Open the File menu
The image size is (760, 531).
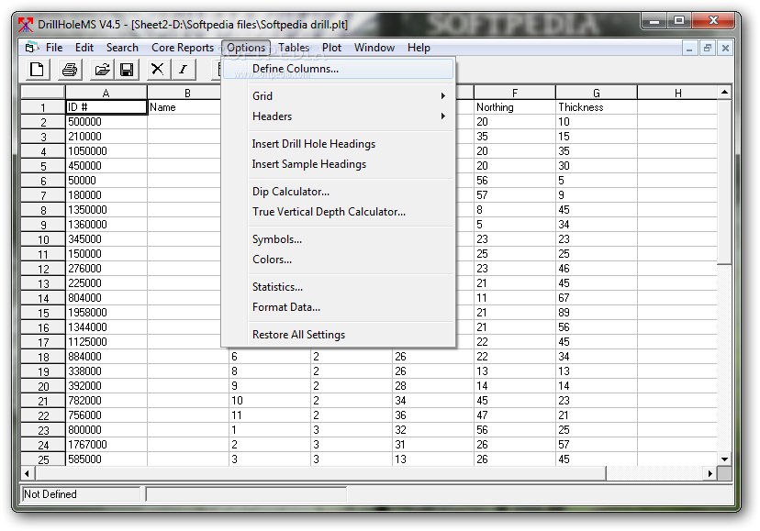pos(54,48)
